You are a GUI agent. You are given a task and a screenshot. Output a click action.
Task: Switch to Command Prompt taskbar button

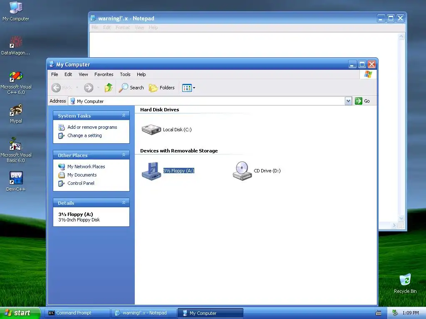77,313
